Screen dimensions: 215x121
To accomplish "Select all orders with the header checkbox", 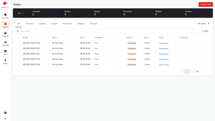I will click(19, 38).
